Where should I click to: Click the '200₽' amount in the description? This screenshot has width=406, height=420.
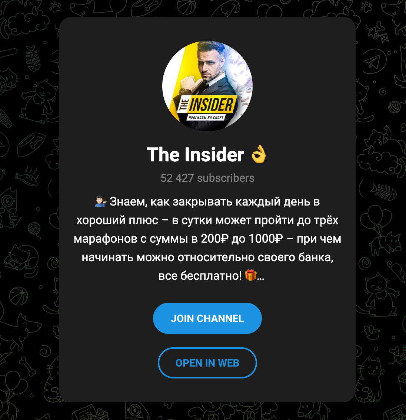tap(215, 239)
